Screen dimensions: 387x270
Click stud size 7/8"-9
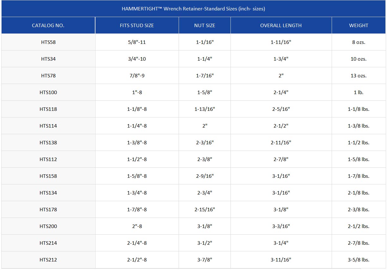pyautogui.click(x=137, y=76)
